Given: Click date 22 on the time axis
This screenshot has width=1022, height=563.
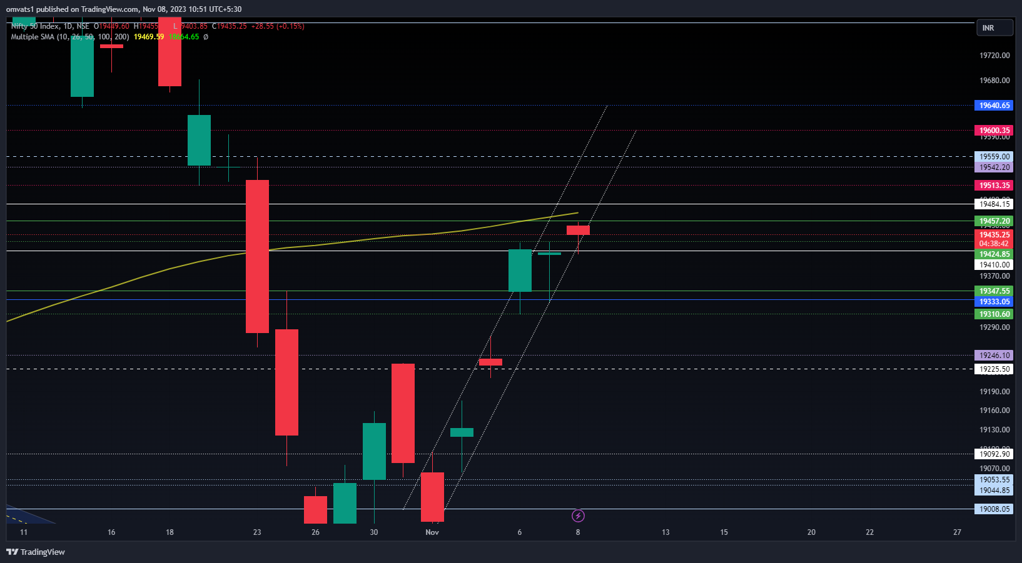Looking at the screenshot, I should 869,532.
